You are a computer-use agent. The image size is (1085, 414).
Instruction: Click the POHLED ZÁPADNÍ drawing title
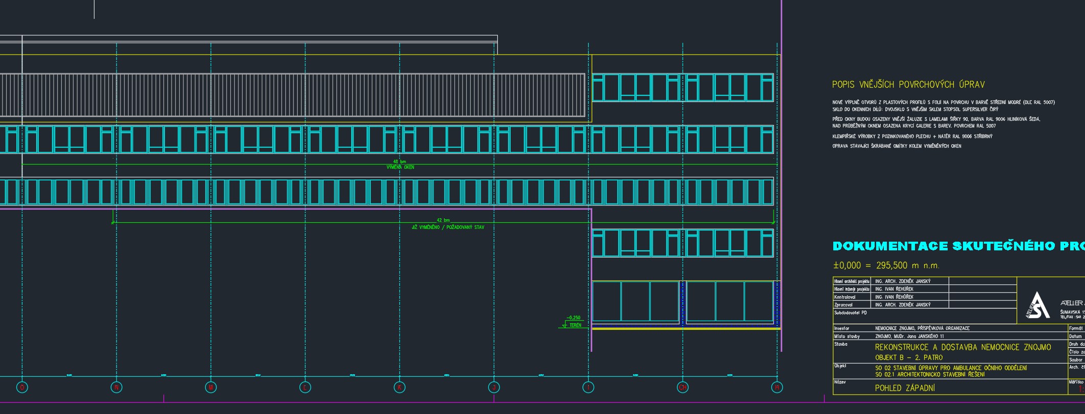(905, 388)
